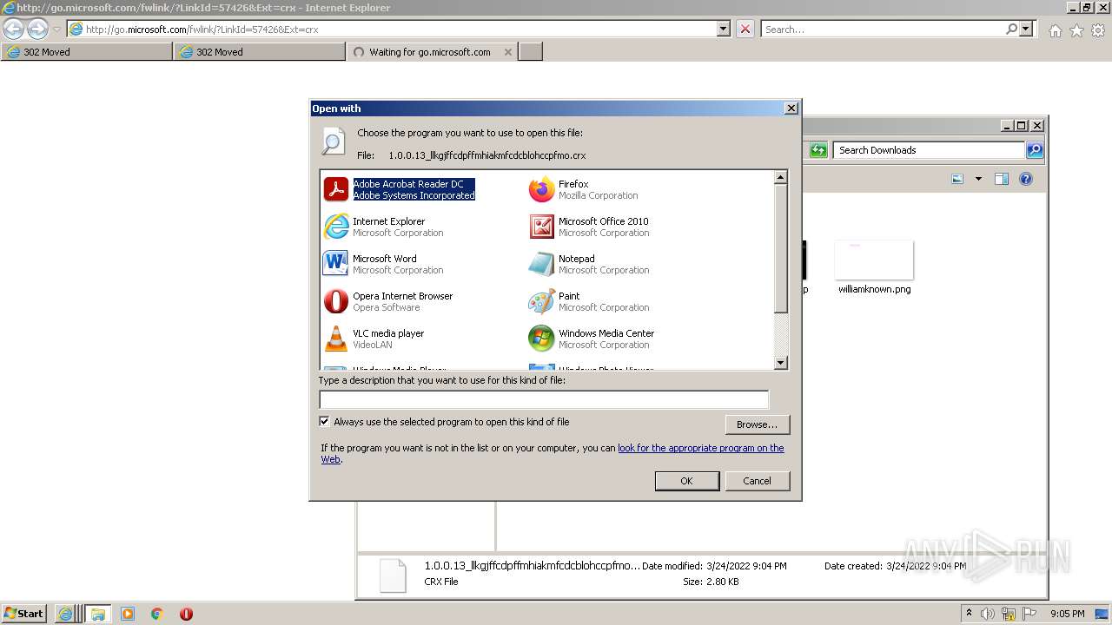The image size is (1112, 625).
Task: Open Explorer view options dropdown arrow
Action: coord(978,179)
